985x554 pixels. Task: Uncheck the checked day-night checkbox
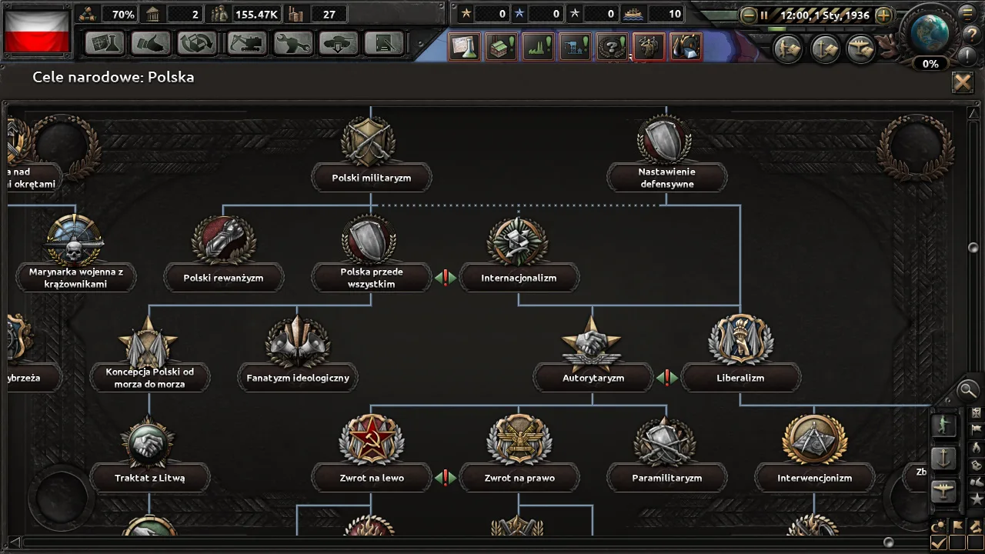point(939,543)
